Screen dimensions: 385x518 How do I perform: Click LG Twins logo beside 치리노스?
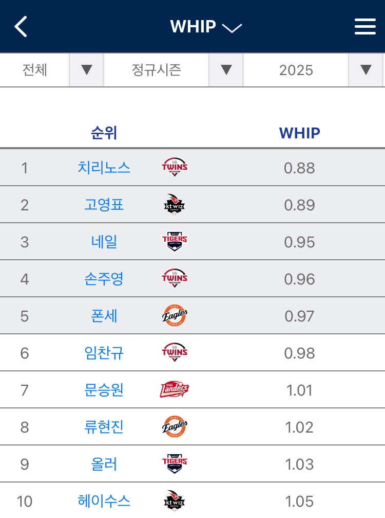[175, 167]
